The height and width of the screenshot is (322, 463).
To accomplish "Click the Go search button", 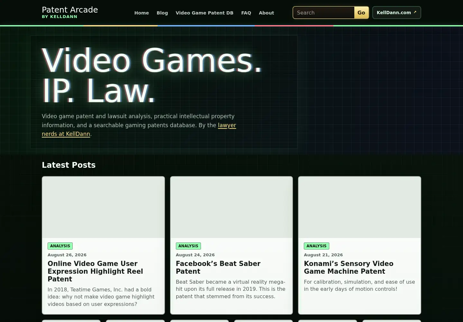I will pos(361,13).
